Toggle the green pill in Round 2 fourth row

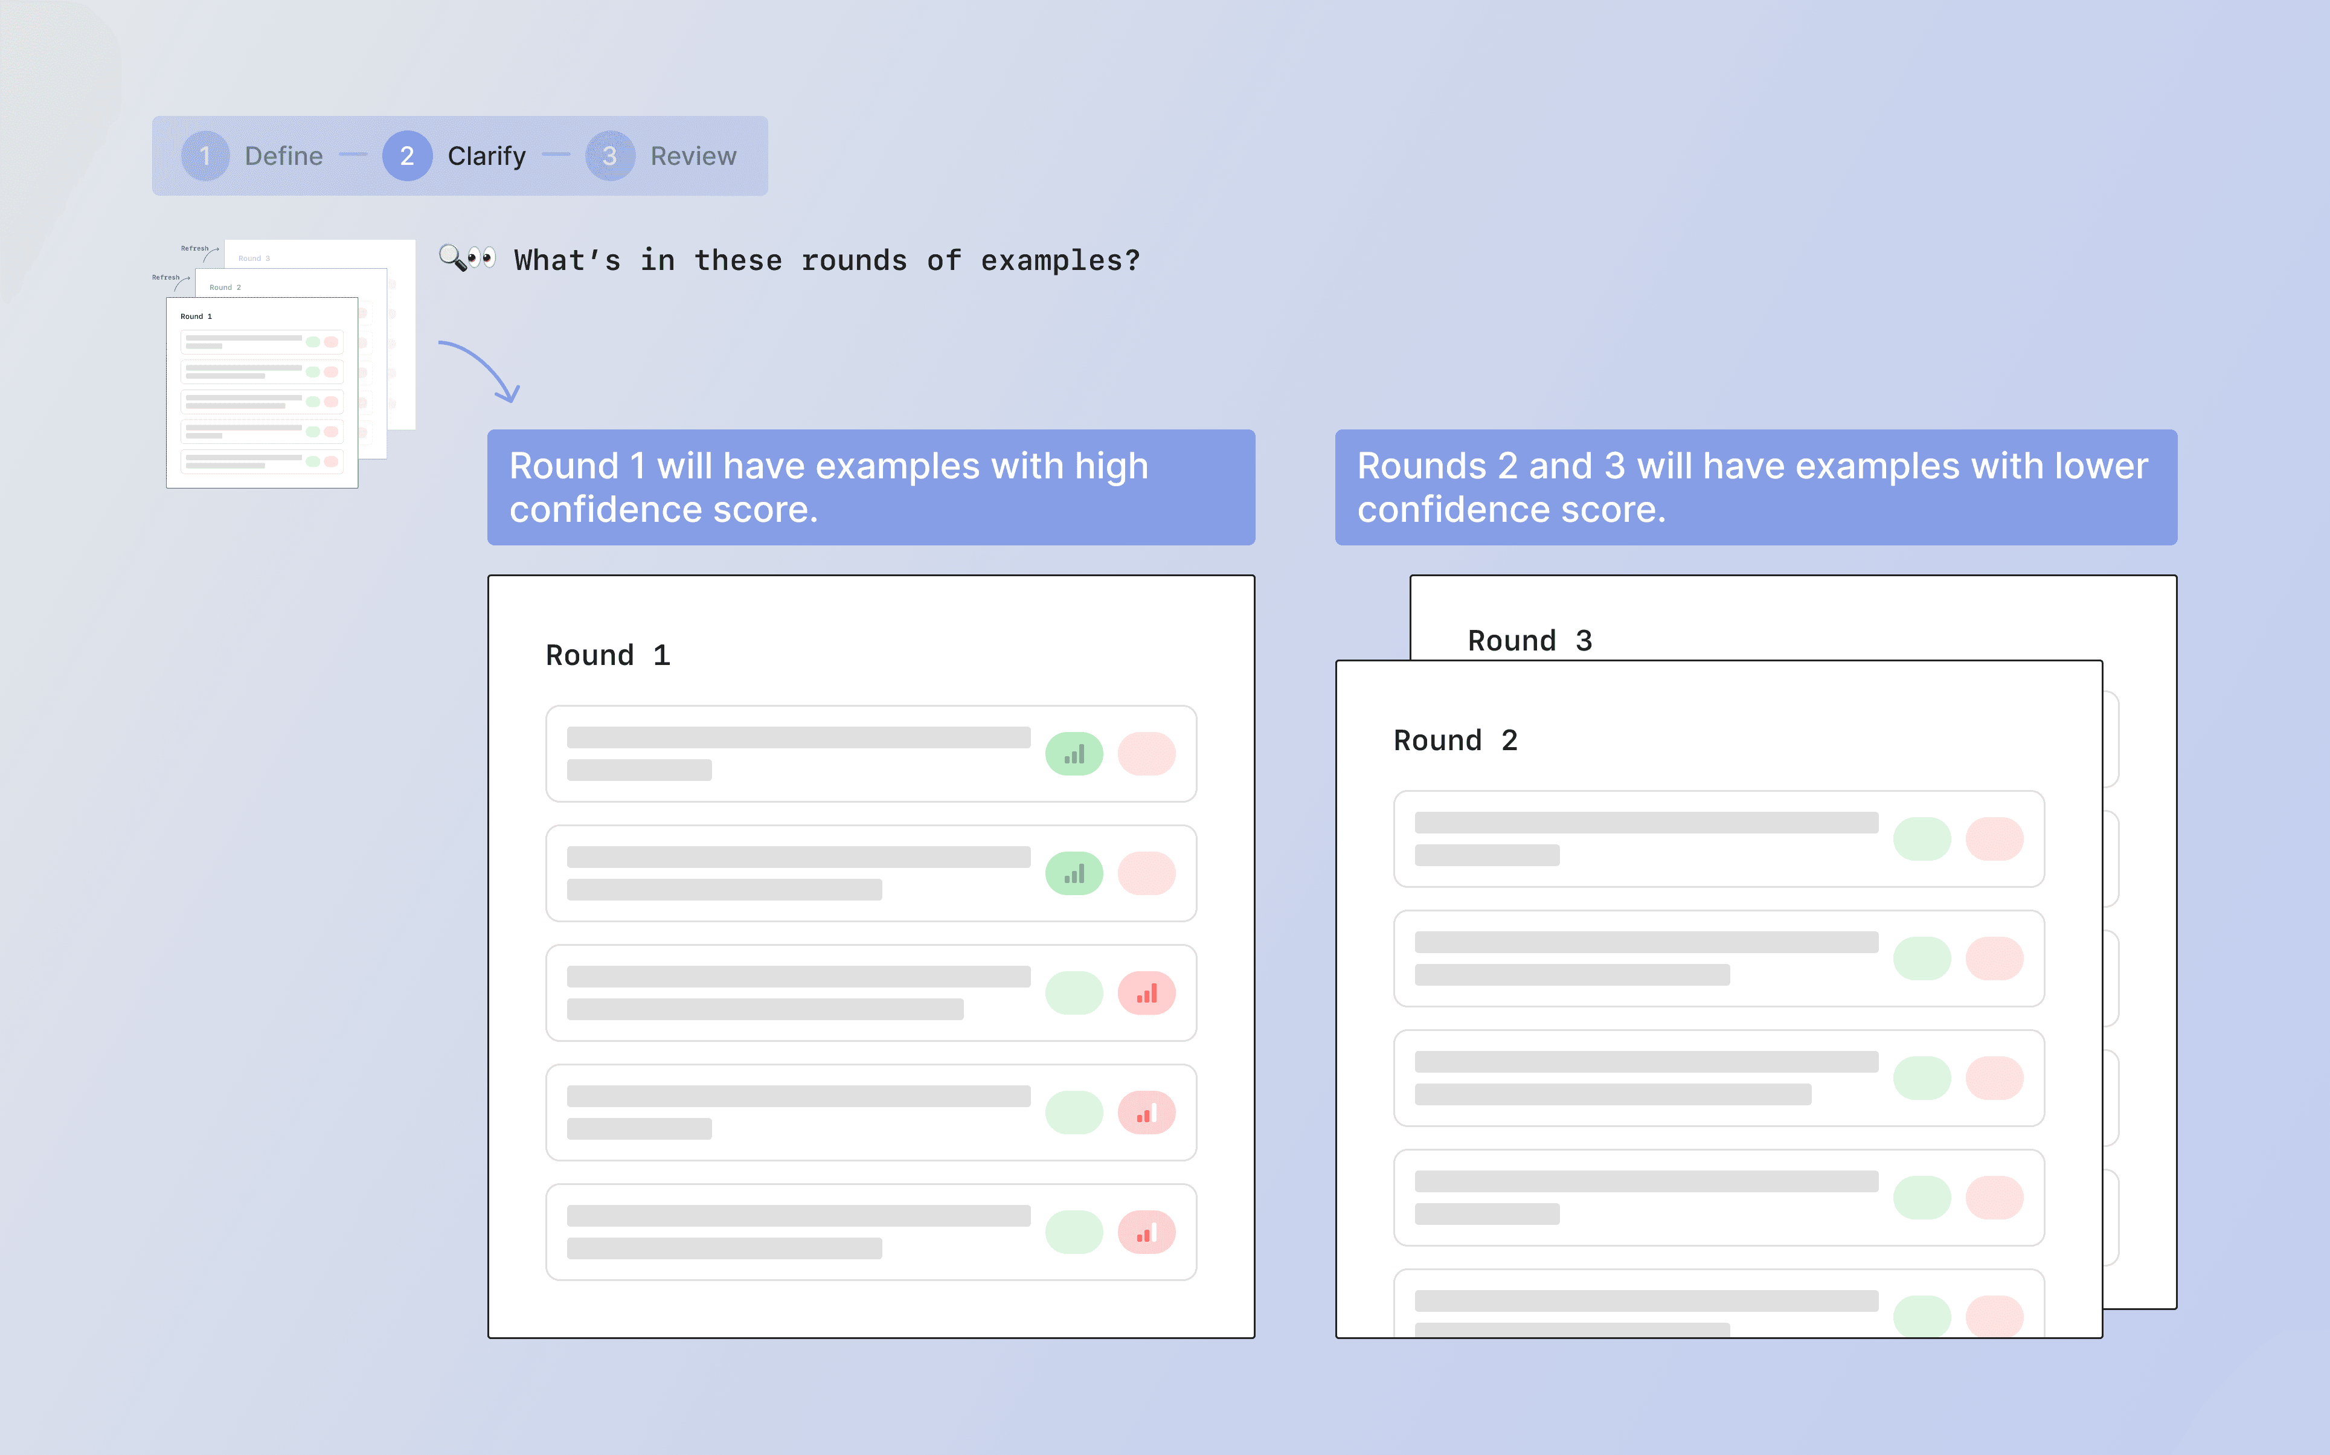(1921, 1197)
